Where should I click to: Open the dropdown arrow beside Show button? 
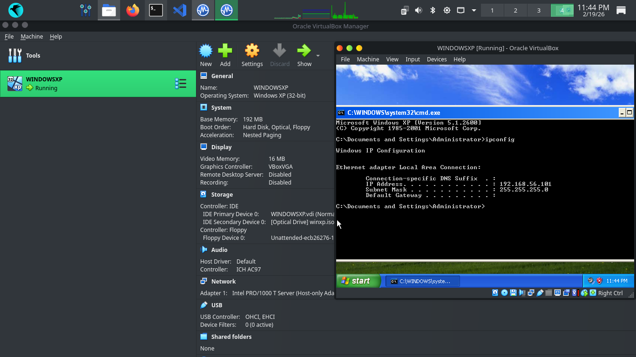tap(318, 56)
